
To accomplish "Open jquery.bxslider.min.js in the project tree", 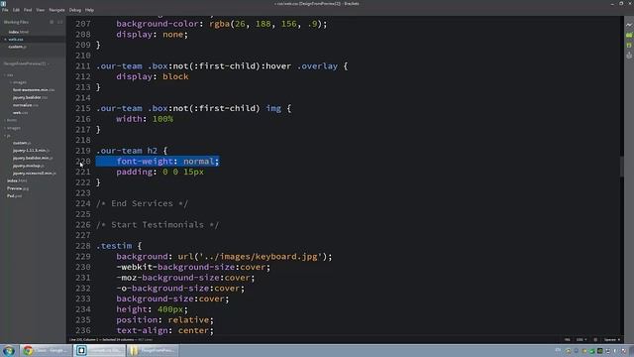I will click(x=33, y=159).
